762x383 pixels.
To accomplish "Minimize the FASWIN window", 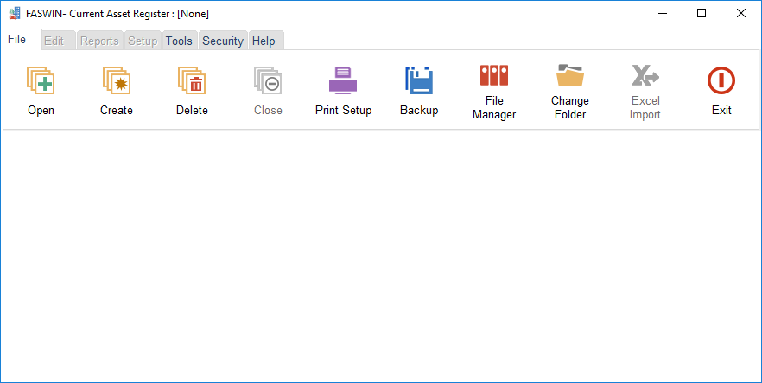I will point(663,13).
